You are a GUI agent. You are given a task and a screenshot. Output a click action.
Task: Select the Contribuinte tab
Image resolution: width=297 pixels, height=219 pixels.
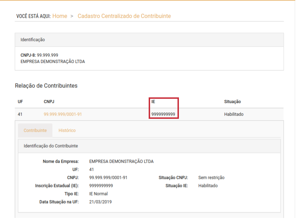(35, 130)
